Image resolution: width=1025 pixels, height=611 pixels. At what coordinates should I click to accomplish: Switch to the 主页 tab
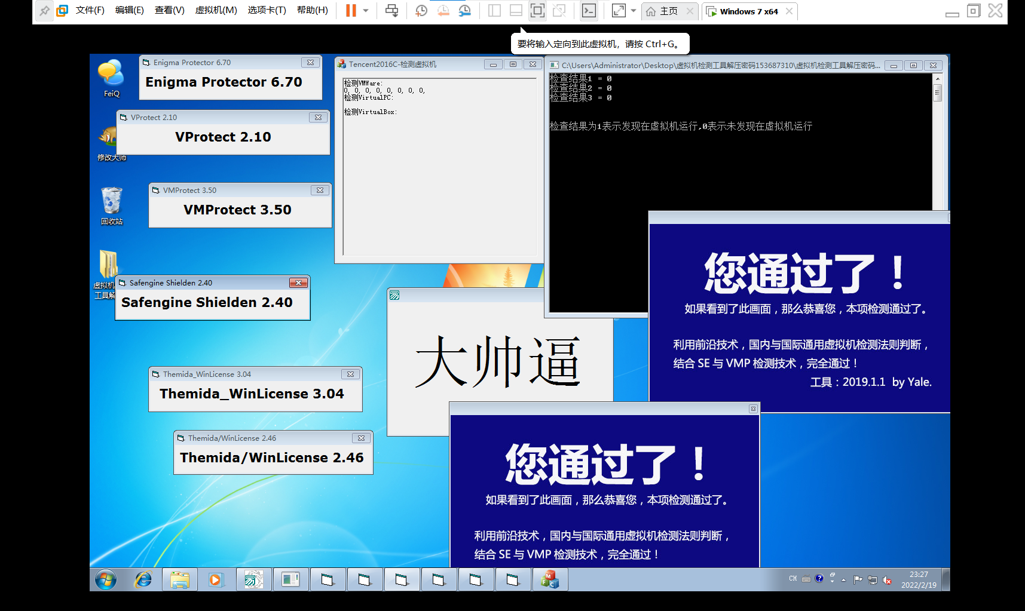(662, 11)
